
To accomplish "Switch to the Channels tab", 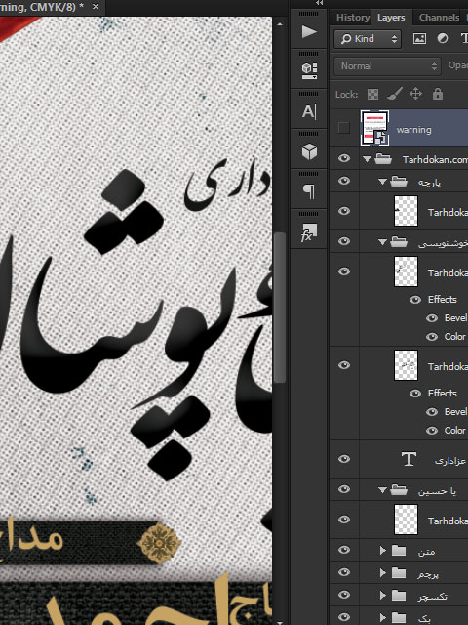I will (x=439, y=18).
